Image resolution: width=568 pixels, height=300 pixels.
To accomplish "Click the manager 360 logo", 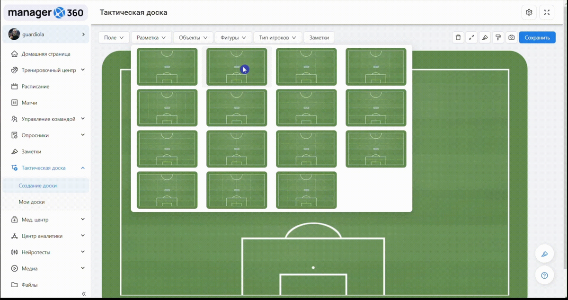I will click(x=46, y=13).
